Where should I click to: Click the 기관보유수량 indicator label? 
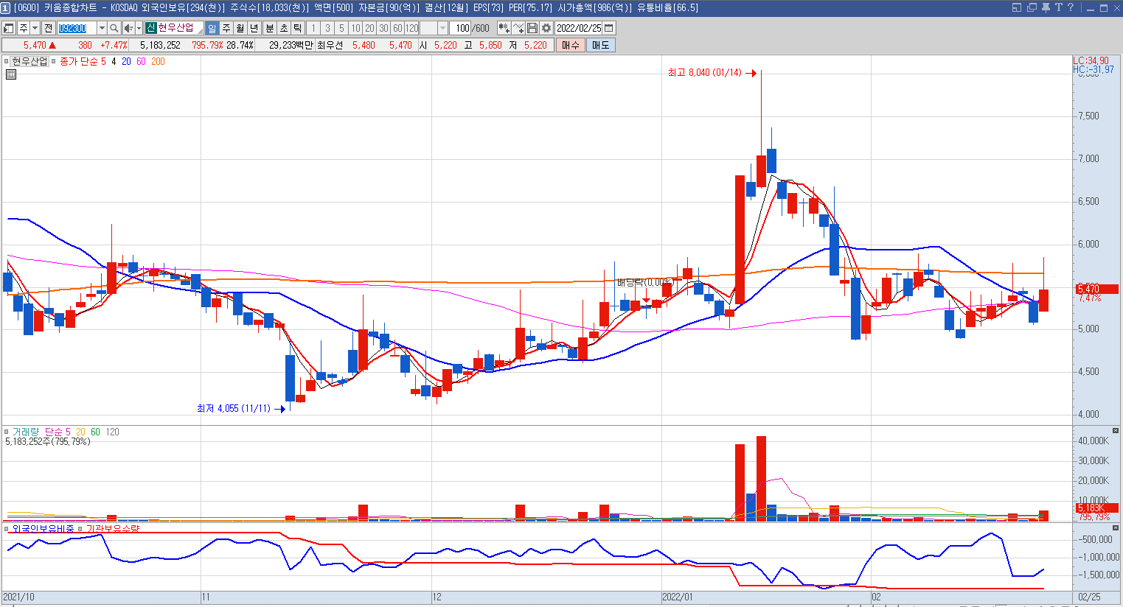(x=113, y=529)
